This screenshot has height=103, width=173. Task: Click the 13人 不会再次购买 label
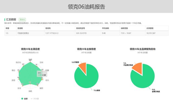(128, 64)
